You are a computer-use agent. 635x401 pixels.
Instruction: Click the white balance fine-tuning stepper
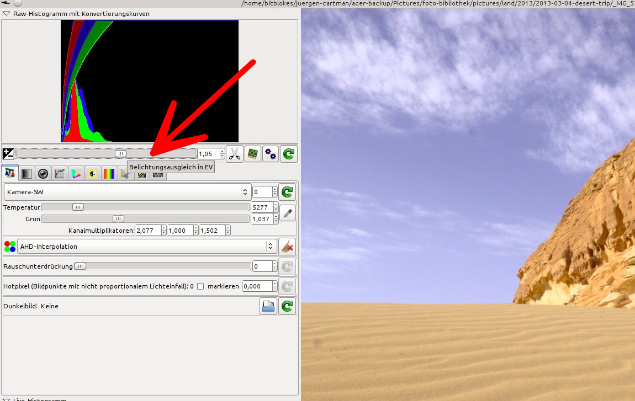[x=275, y=192]
